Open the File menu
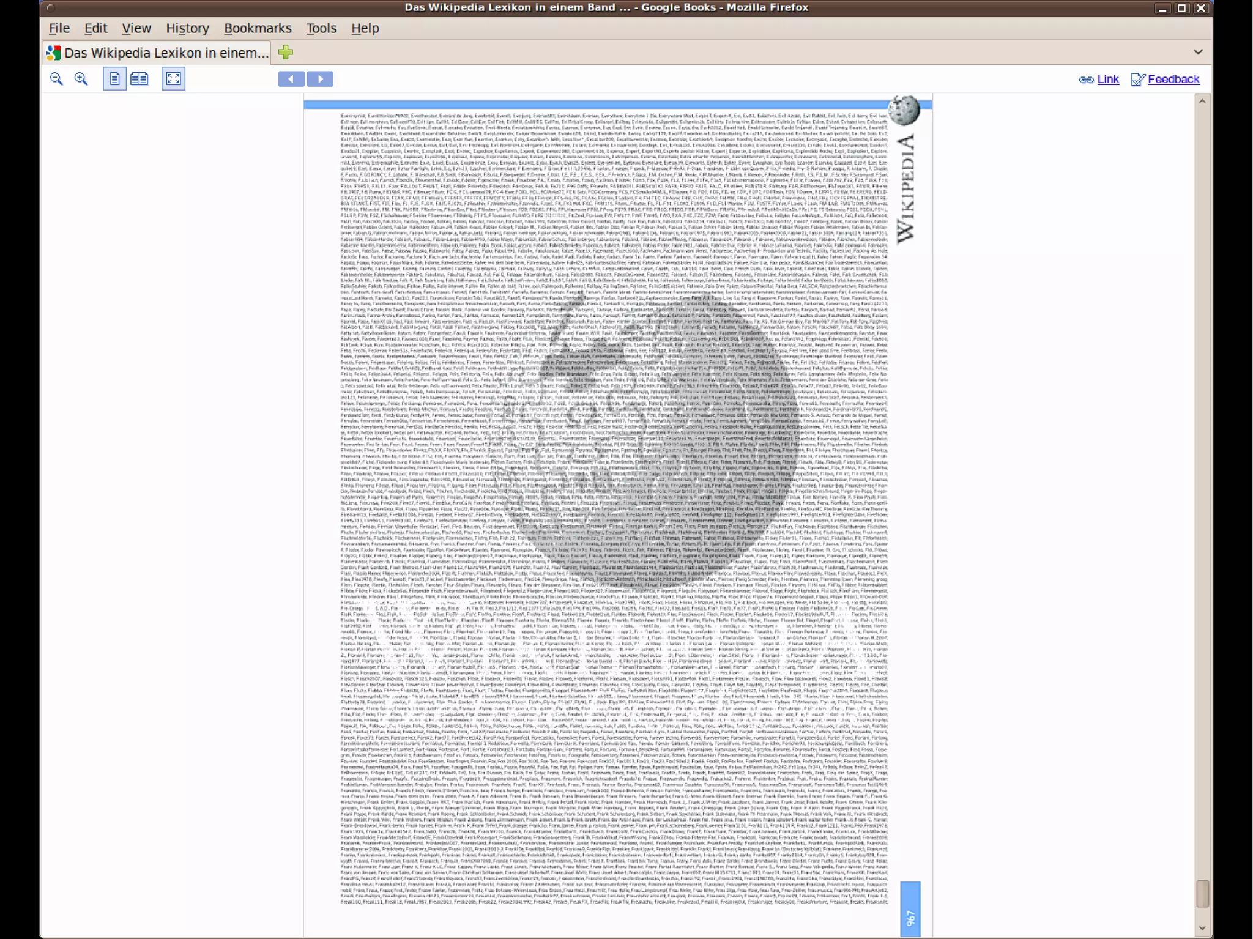The image size is (1253, 939). (59, 28)
